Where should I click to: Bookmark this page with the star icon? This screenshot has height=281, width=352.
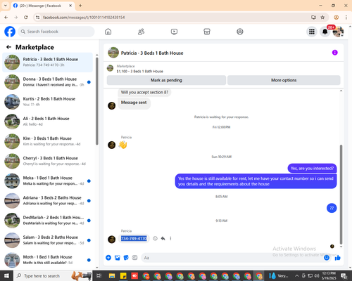[322, 18]
